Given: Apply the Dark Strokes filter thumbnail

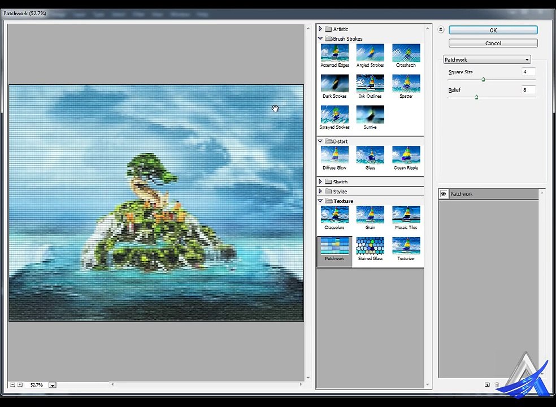Looking at the screenshot, I should [335, 84].
